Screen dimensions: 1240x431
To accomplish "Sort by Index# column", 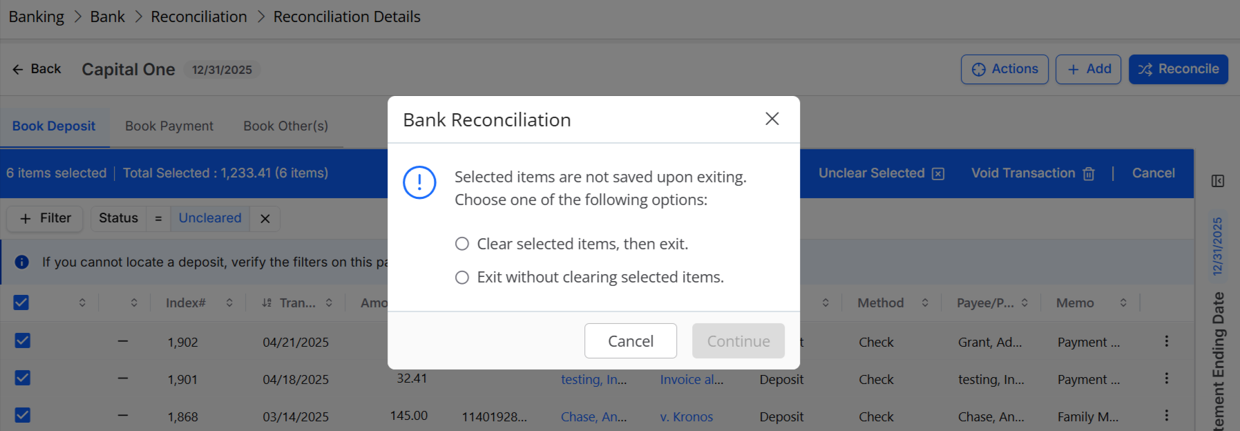I will (229, 303).
